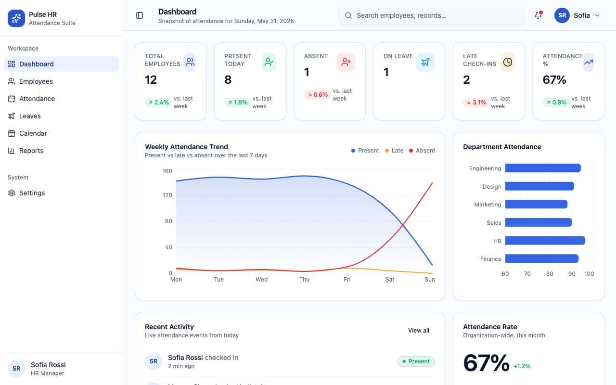Click the +1.2% attendance rate change

pyautogui.click(x=522, y=366)
